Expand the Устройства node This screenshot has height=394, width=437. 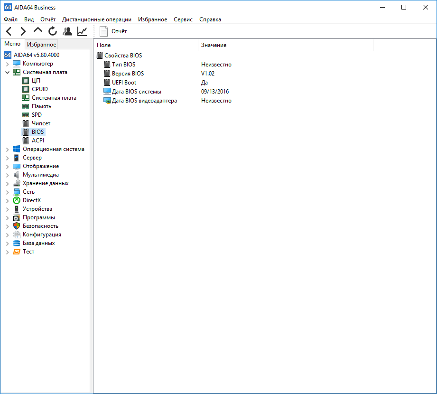tap(7, 209)
